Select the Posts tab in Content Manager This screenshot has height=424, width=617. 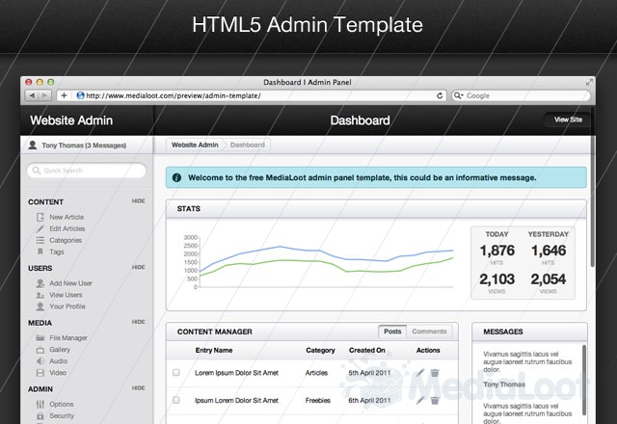click(391, 331)
